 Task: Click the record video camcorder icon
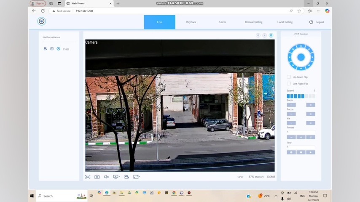click(x=126, y=177)
